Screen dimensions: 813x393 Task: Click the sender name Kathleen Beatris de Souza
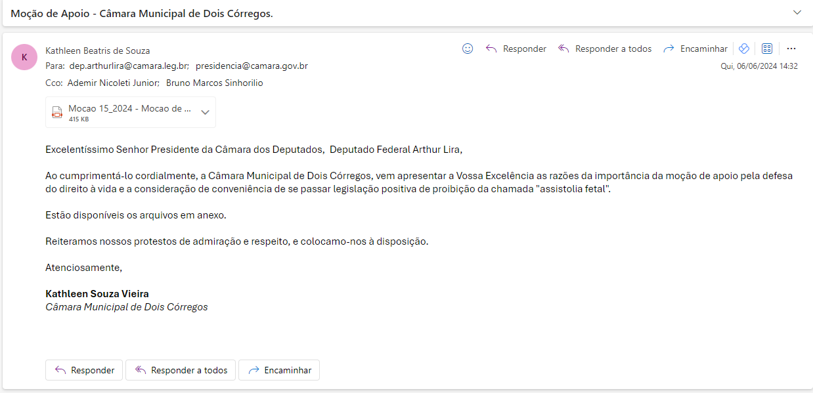click(97, 51)
